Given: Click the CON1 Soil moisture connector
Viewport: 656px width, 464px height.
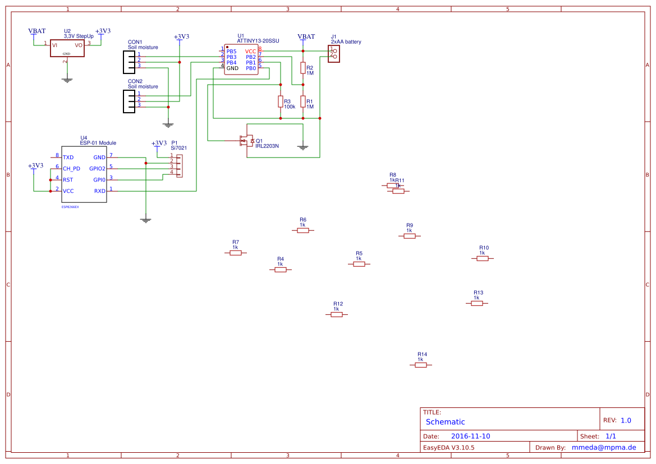Looking at the screenshot, I should [x=128, y=62].
